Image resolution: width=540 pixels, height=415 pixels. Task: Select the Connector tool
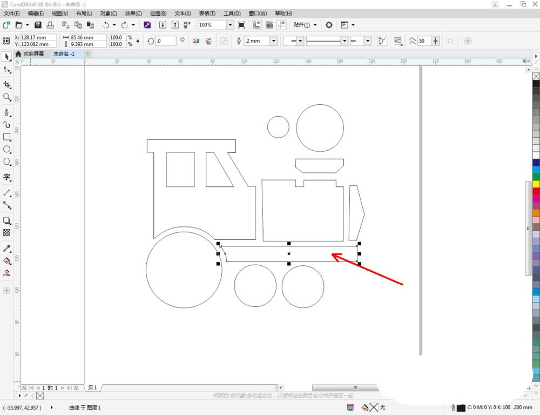coord(7,205)
